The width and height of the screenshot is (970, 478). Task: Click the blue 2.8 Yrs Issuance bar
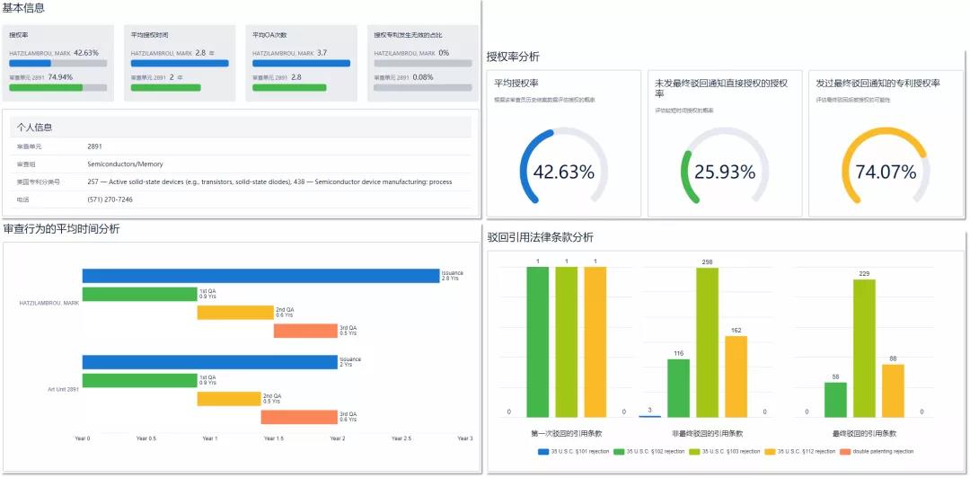pos(260,276)
